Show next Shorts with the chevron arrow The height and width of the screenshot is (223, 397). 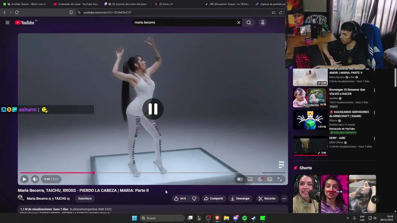pos(375,199)
